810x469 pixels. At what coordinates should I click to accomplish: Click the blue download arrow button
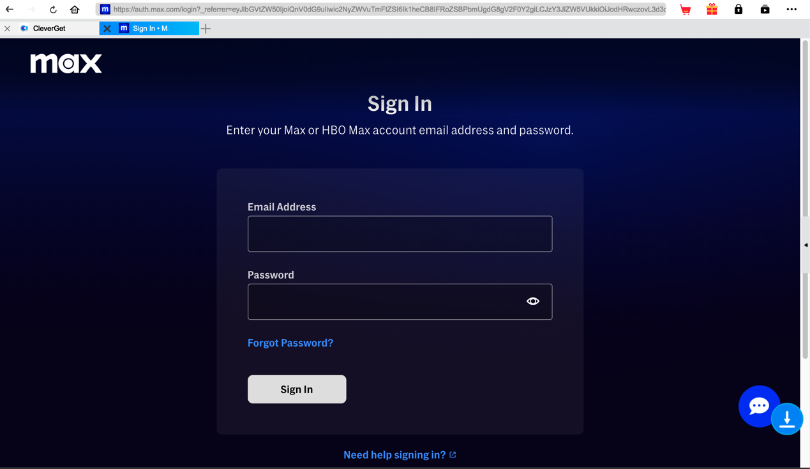787,419
